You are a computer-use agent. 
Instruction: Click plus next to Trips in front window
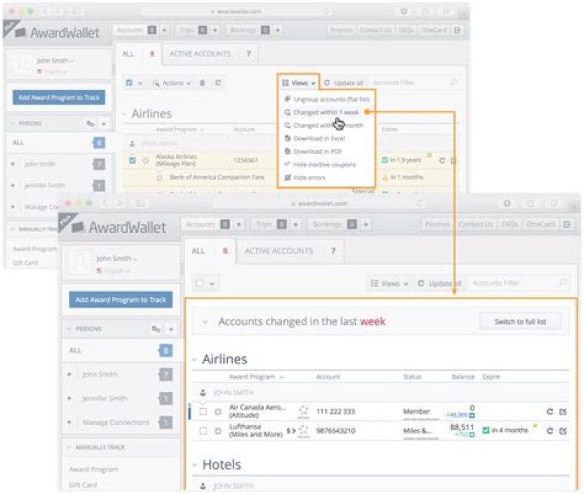point(295,224)
